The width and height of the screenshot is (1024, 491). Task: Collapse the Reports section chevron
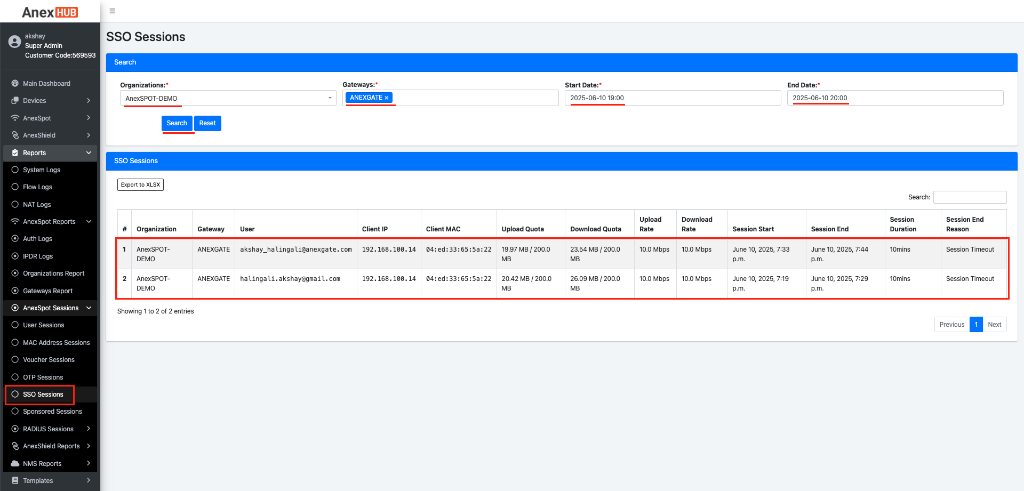coord(89,152)
